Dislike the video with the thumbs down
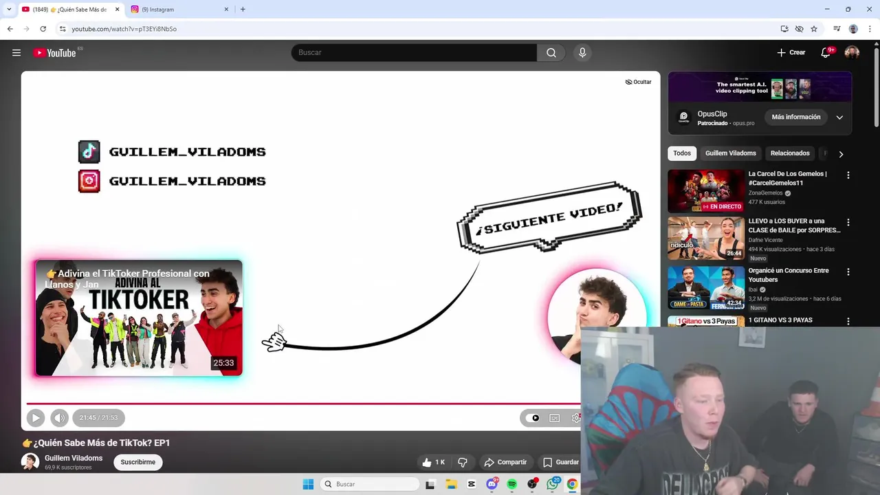 coord(463,463)
